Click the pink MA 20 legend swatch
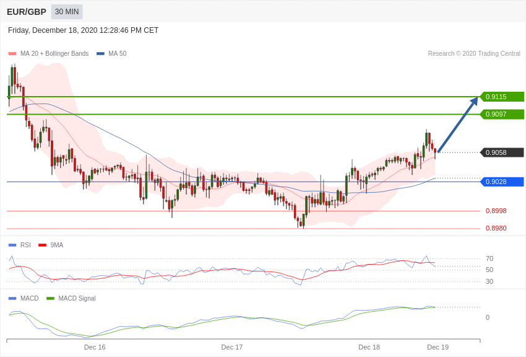 (12, 54)
